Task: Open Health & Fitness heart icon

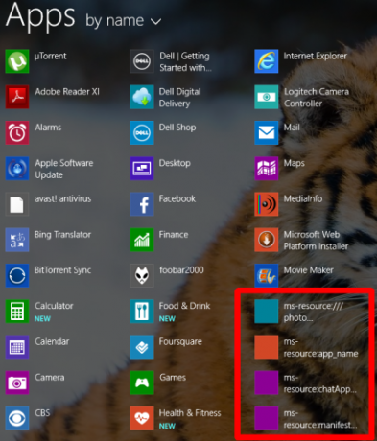Action: (142, 419)
